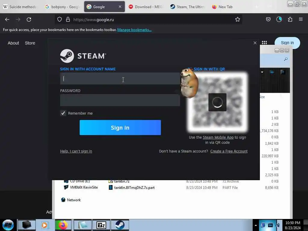Open the 7-Zip taskbar button

tap(101, 225)
